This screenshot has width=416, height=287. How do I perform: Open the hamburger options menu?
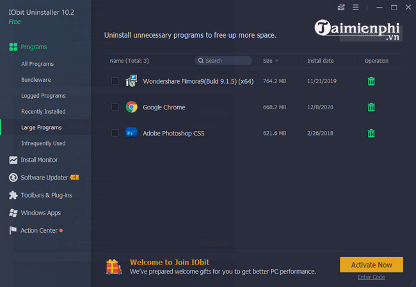pyautogui.click(x=355, y=7)
